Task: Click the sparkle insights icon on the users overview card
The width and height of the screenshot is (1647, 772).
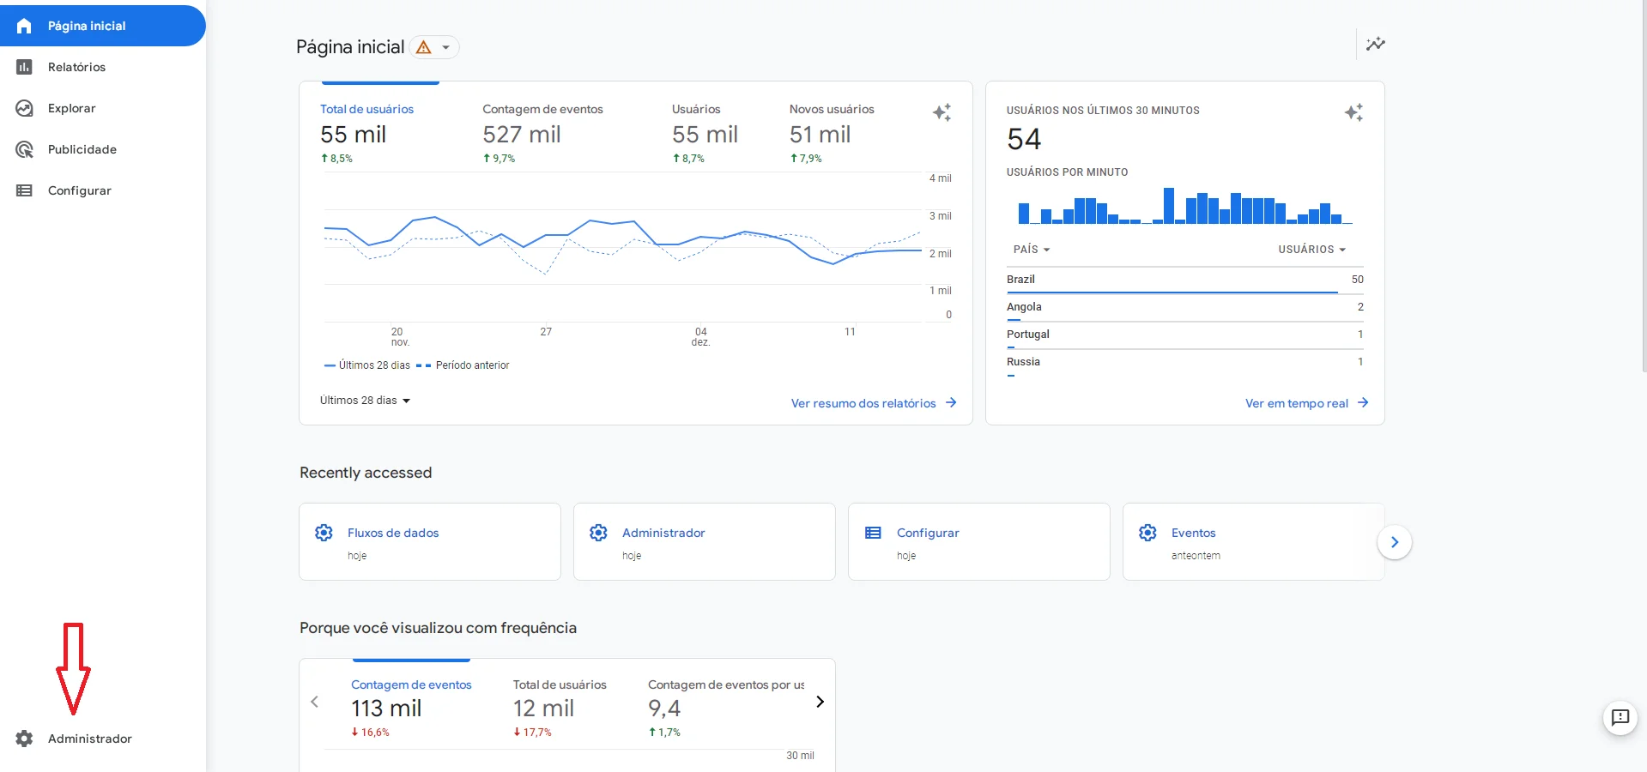Action: click(942, 112)
